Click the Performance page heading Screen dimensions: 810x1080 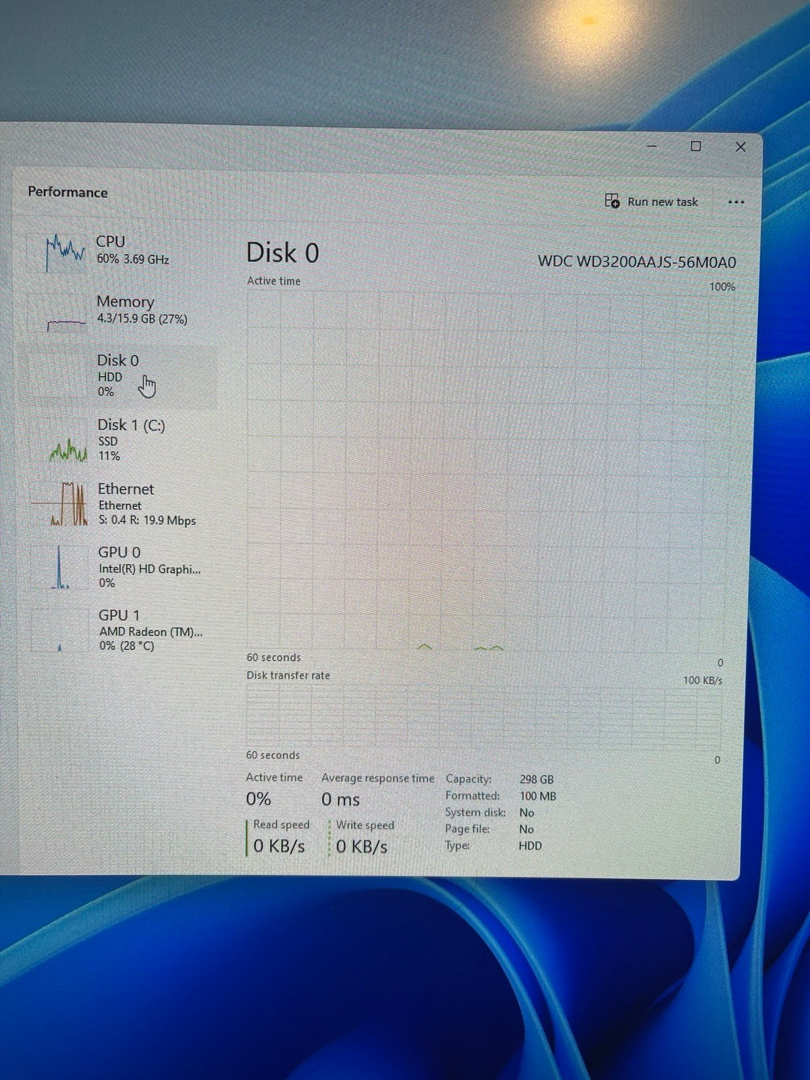point(67,192)
